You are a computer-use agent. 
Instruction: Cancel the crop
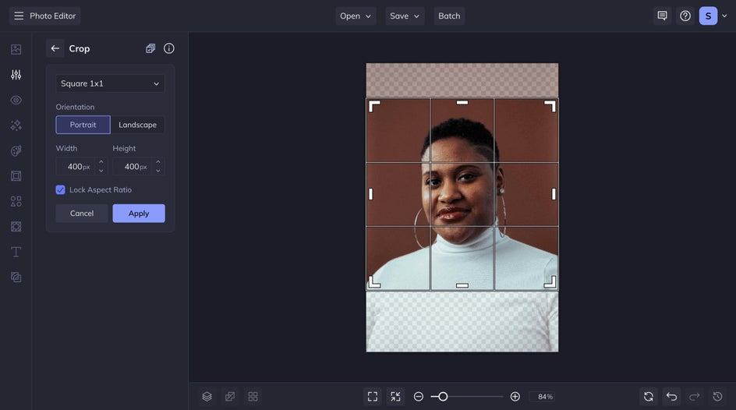82,214
